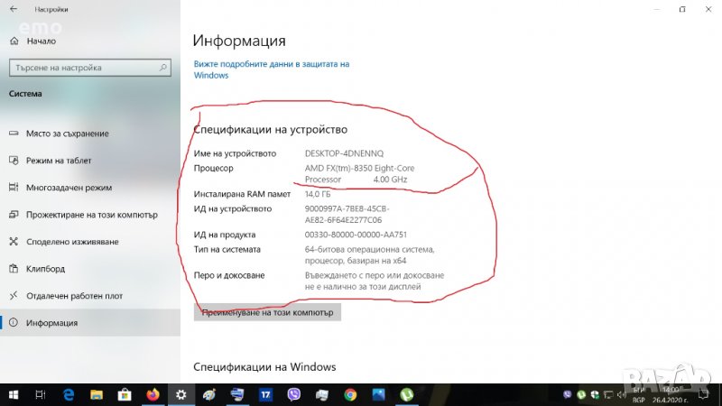Click the search magnifier icon in settings box
Screen dimensions: 722x406
pyautogui.click(x=163, y=68)
